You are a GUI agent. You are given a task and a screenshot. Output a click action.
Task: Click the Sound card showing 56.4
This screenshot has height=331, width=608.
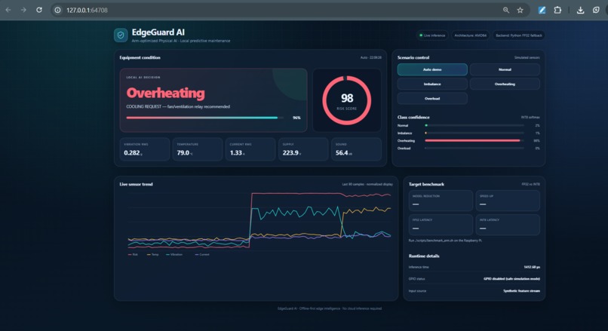356,149
